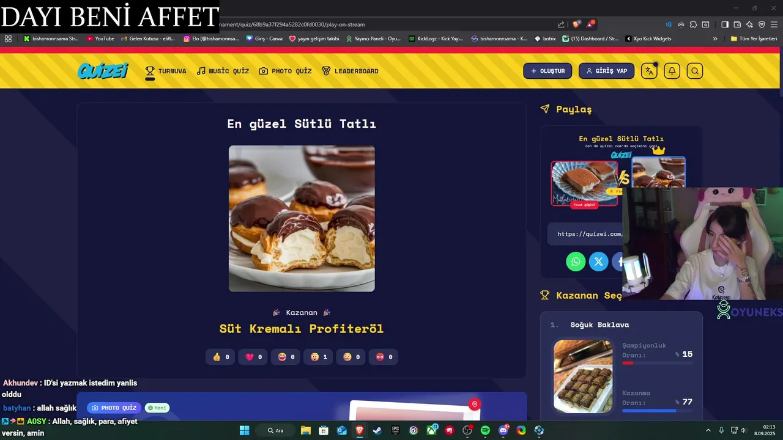Open the bishamonnsama Str... bookmark

(x=51, y=38)
